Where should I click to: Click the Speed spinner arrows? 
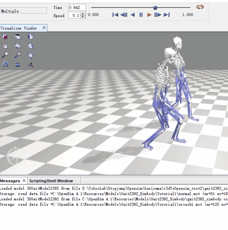[83, 15]
